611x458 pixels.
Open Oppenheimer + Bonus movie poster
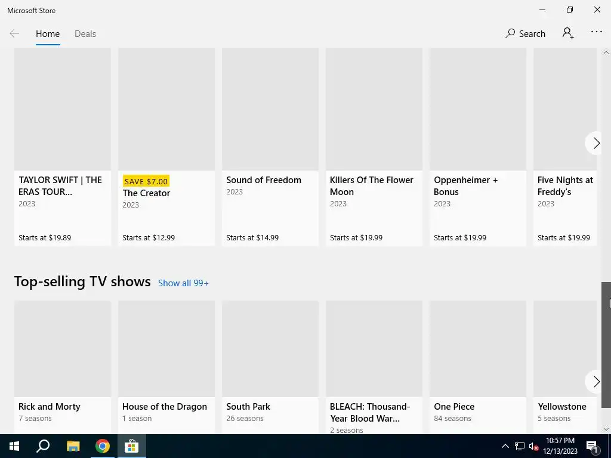(478, 109)
